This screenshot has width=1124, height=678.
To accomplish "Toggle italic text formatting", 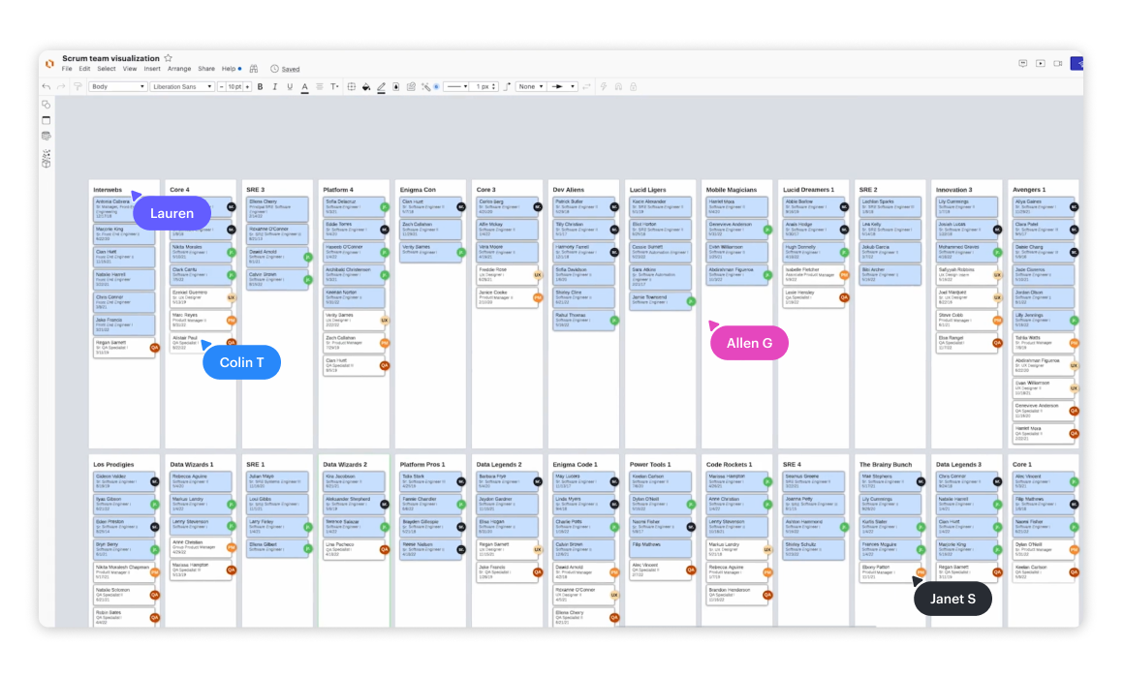I will point(275,87).
